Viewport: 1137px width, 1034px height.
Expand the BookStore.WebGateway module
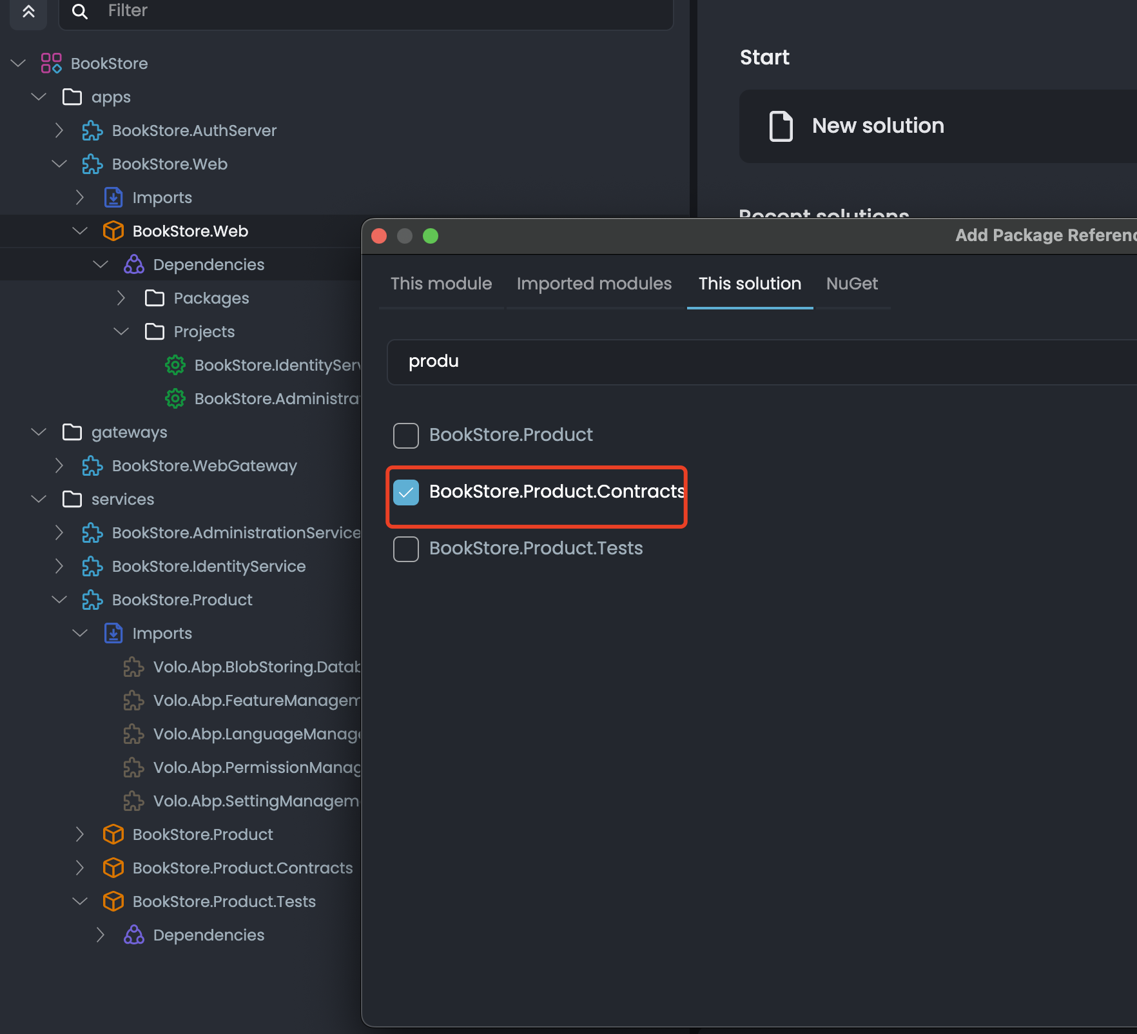click(x=59, y=465)
